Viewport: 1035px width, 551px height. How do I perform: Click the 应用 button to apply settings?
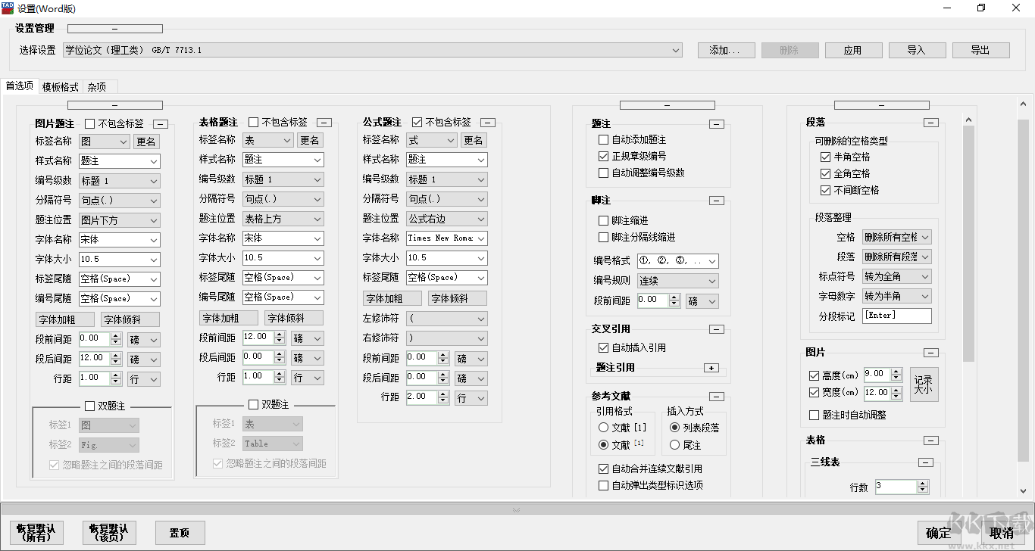pyautogui.click(x=853, y=50)
